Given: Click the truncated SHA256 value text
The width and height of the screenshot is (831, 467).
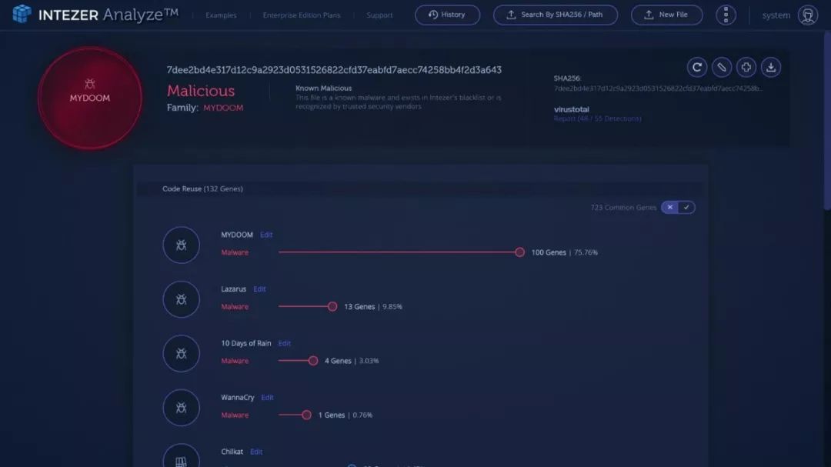Looking at the screenshot, I should click(658, 88).
